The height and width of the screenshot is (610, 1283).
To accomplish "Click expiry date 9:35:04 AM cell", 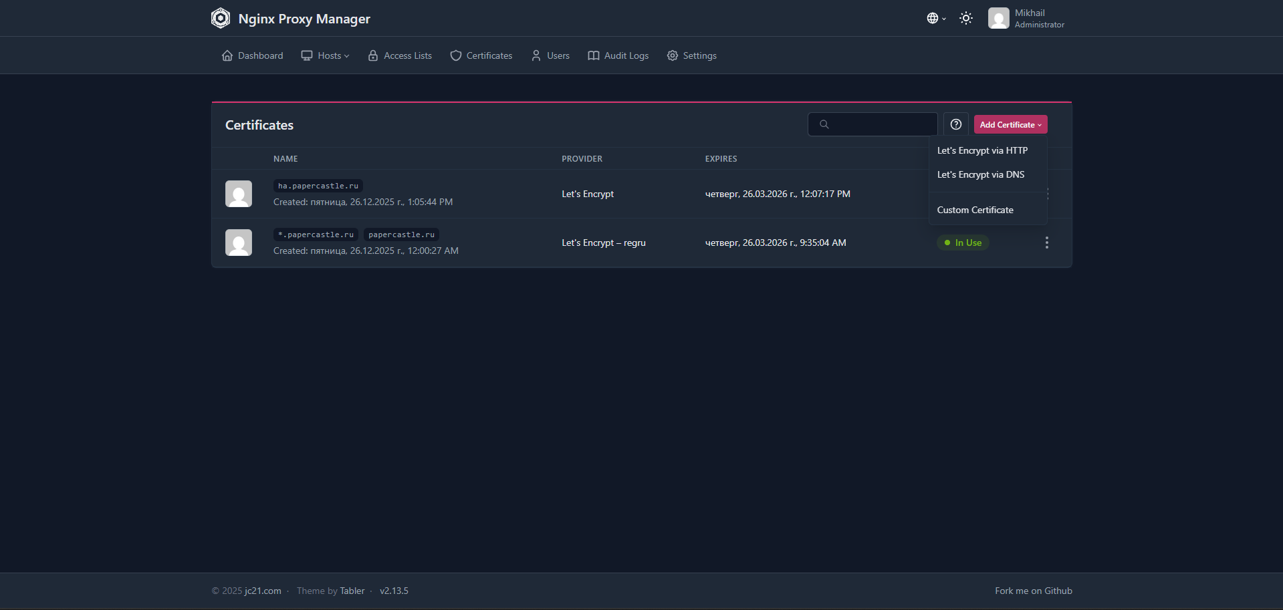I will (776, 243).
